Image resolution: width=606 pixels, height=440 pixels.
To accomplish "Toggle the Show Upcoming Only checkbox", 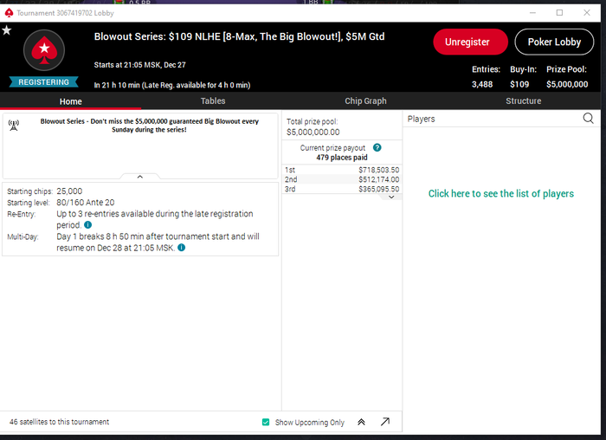I will 266,422.
